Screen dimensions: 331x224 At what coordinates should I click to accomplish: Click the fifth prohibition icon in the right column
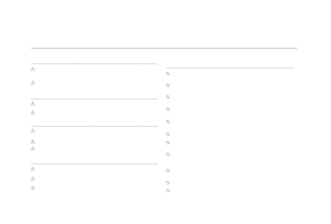pyautogui.click(x=168, y=121)
